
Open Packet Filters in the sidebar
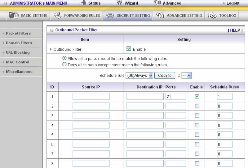[18, 33]
